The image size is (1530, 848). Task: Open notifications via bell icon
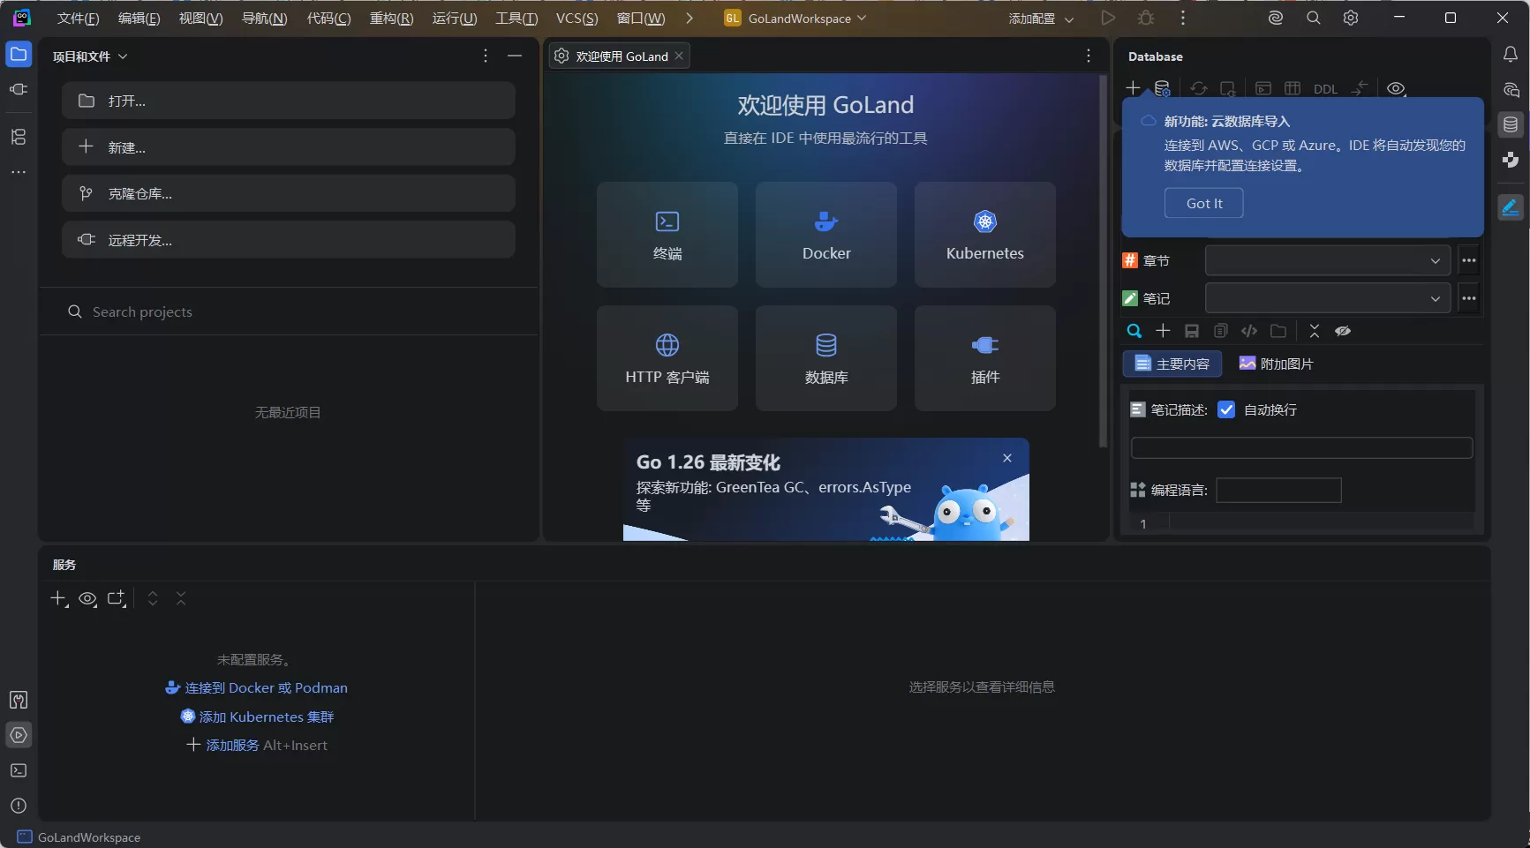1510,54
